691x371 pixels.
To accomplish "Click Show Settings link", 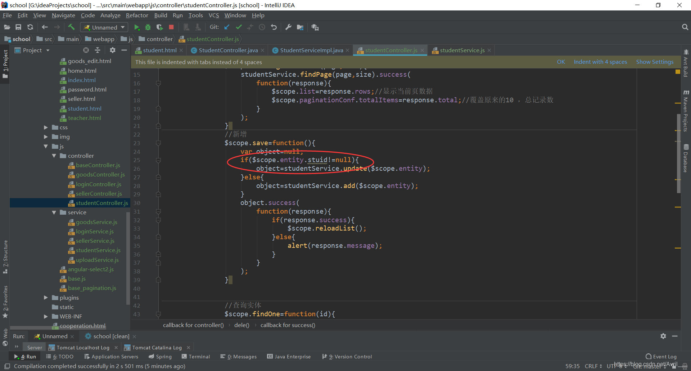I will tap(655, 62).
